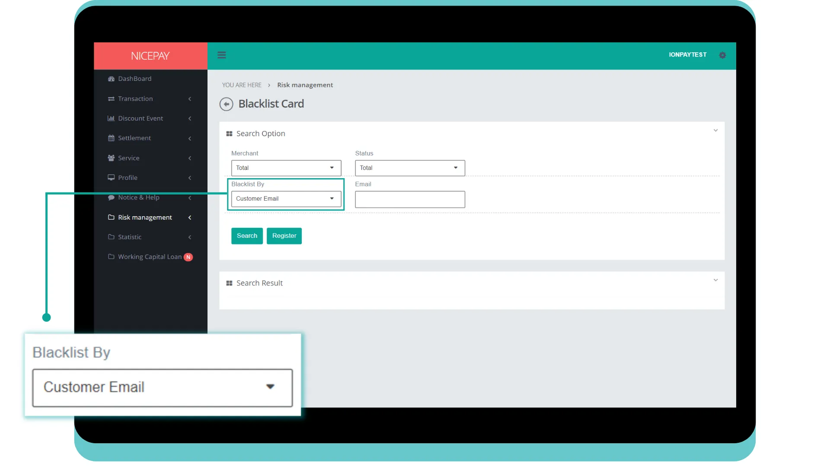Image resolution: width=830 pixels, height=467 pixels.
Task: Click the Settlement calendar icon
Action: (x=111, y=138)
